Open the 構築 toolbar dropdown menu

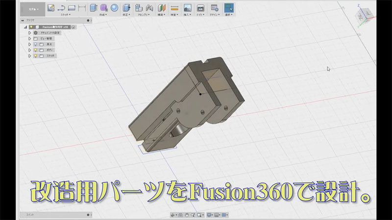(161, 15)
